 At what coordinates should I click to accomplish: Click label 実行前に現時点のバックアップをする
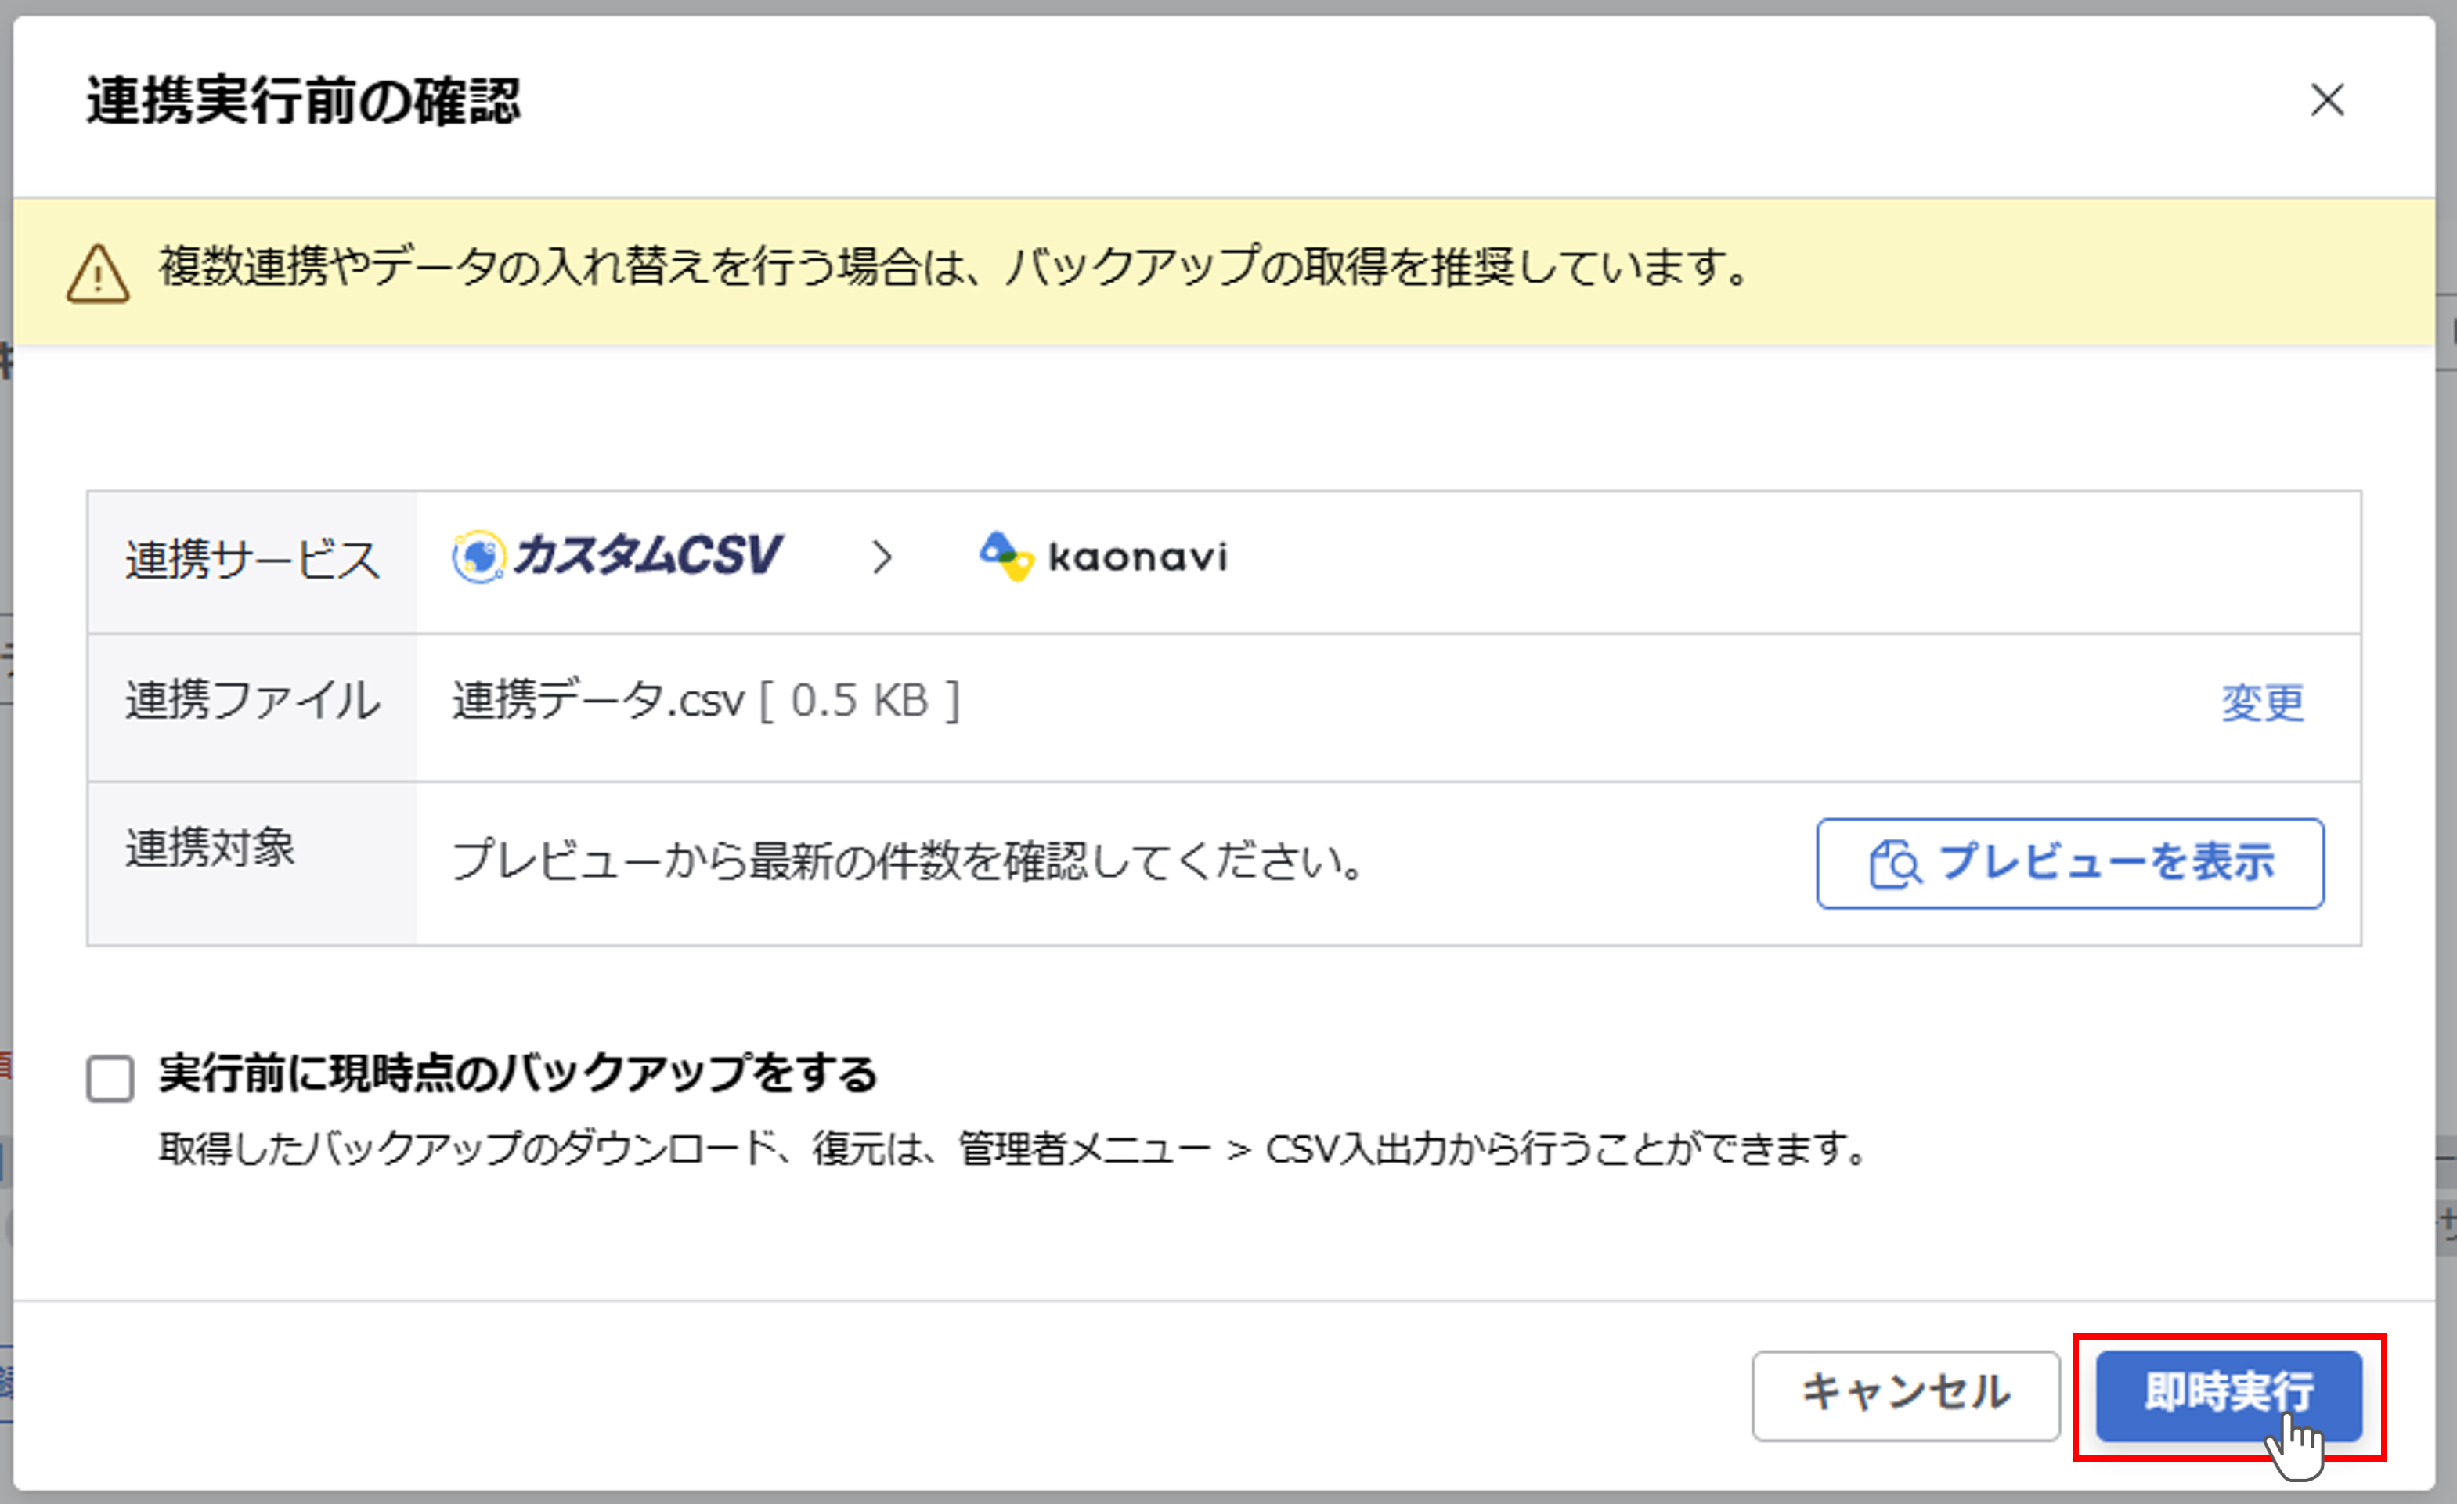pos(518,1074)
